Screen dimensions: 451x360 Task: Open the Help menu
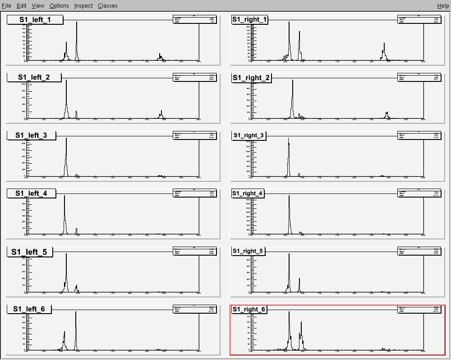[443, 5]
